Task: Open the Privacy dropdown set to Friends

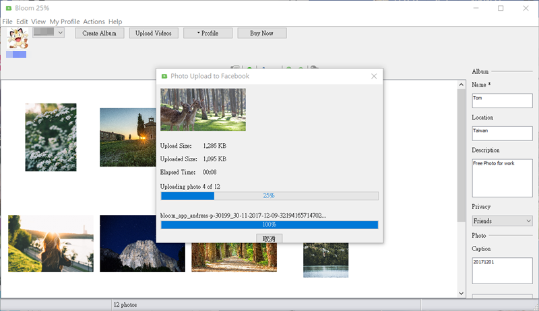Action: point(502,221)
